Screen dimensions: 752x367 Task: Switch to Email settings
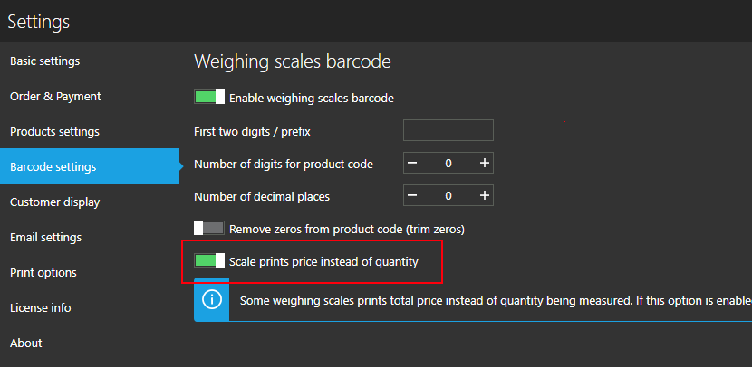pos(45,238)
